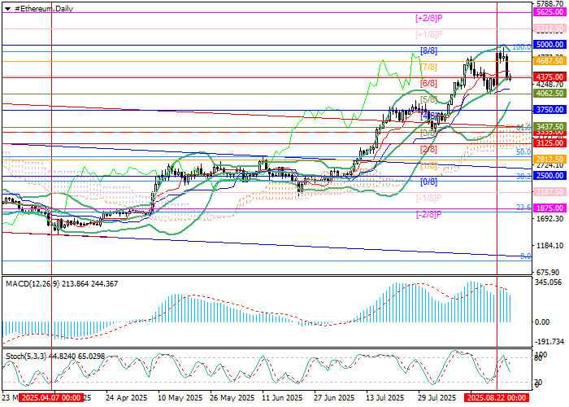Screen dimensions: 569x407
Task: Click the 5625.00 magenta price tag
Action: tap(549, 12)
